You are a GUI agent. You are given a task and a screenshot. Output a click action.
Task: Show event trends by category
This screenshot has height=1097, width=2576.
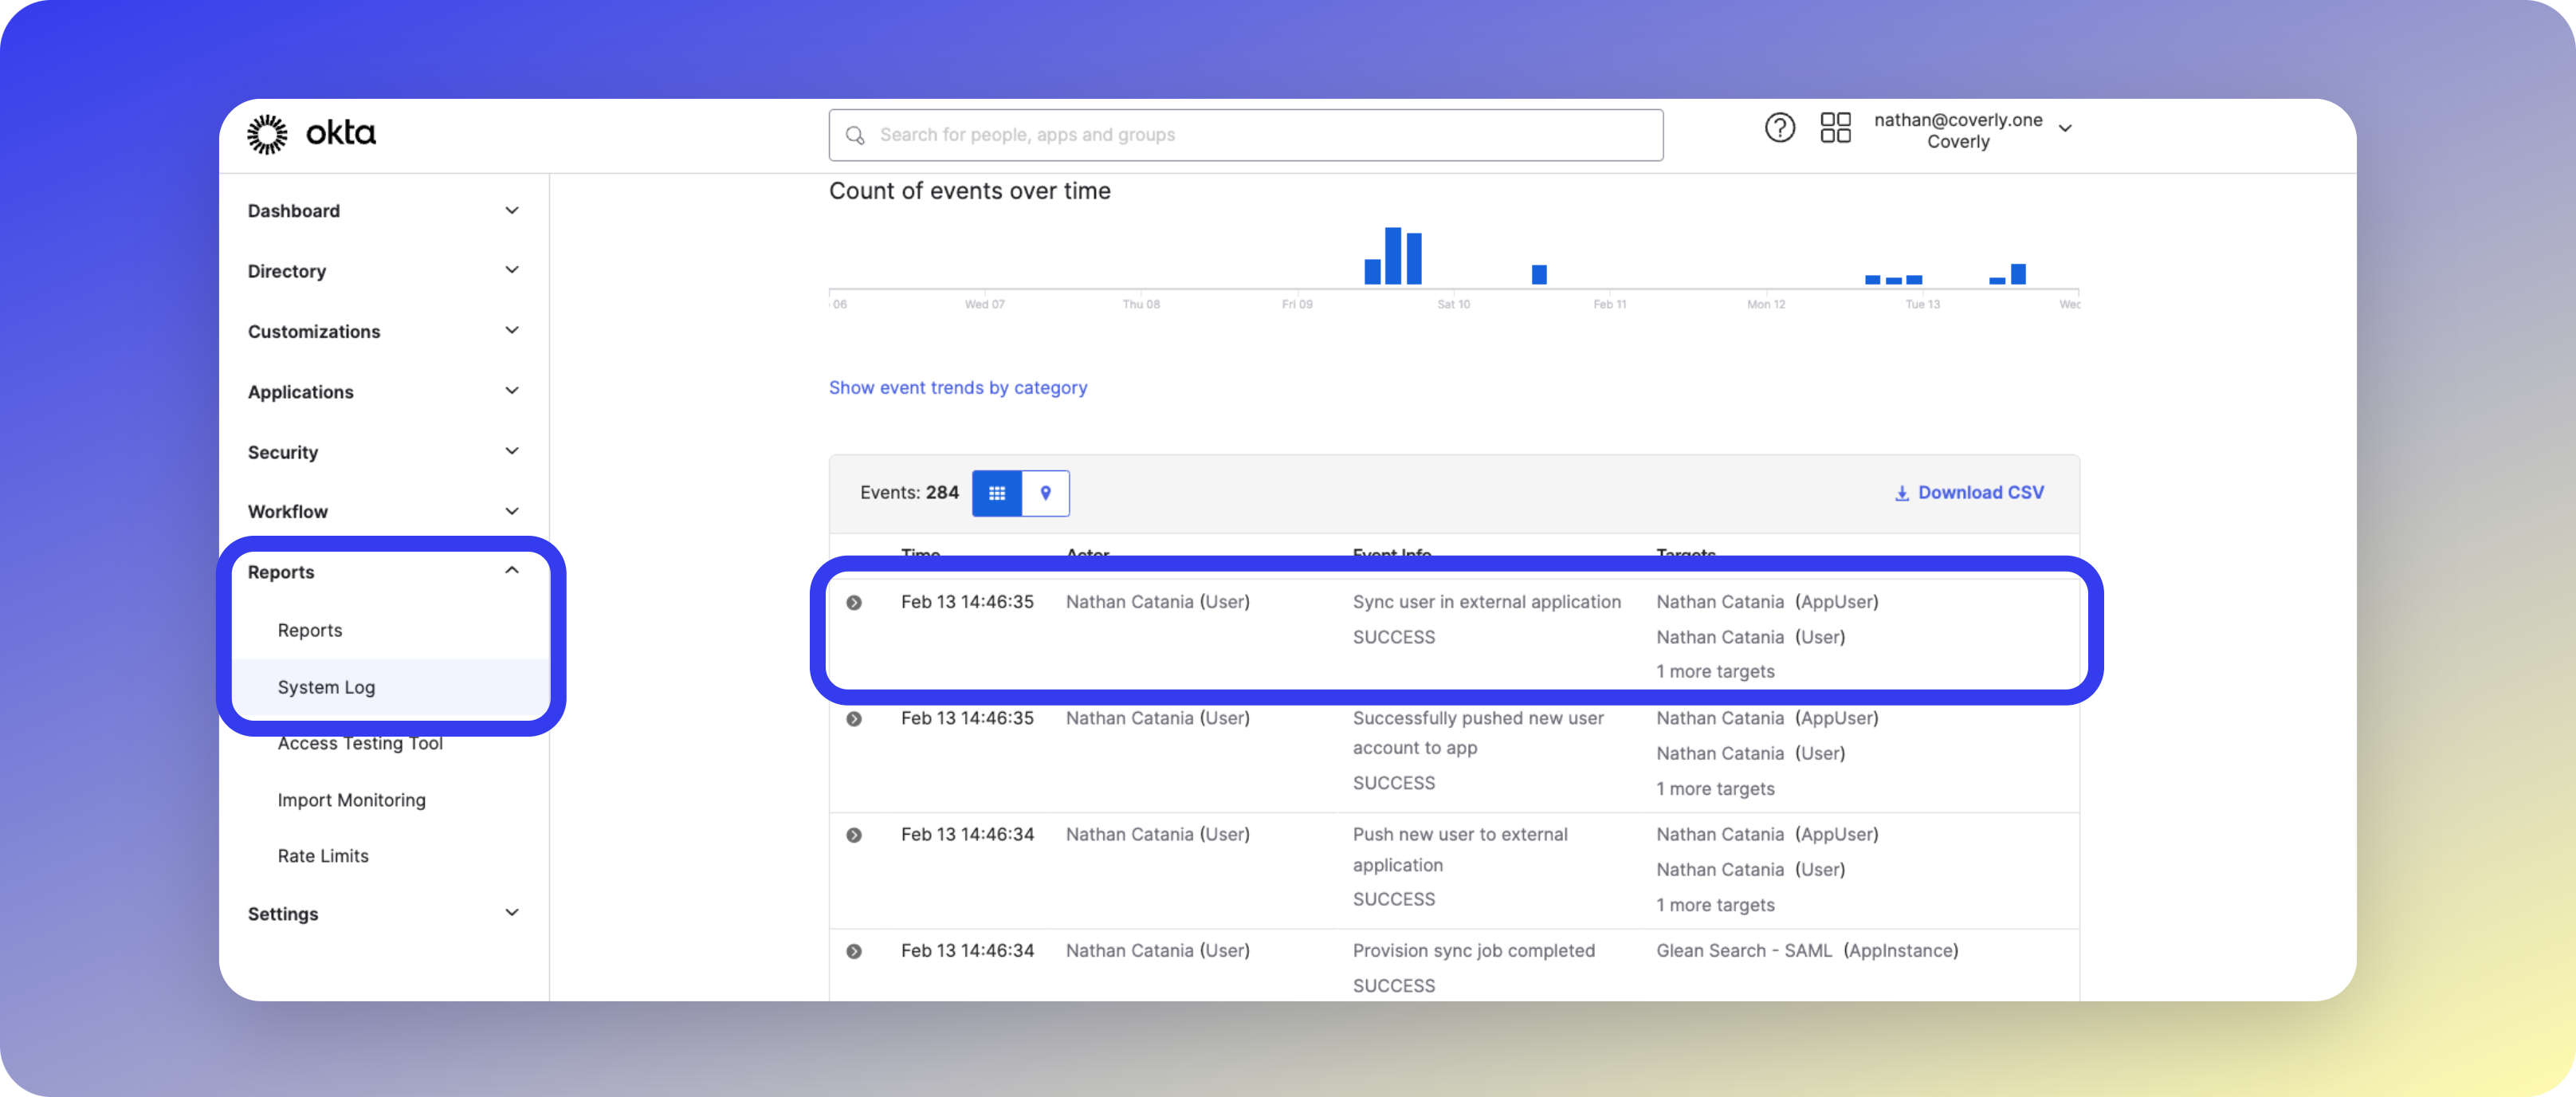(957, 388)
